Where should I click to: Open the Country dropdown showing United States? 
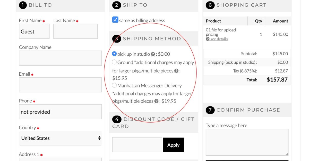[x=60, y=138]
